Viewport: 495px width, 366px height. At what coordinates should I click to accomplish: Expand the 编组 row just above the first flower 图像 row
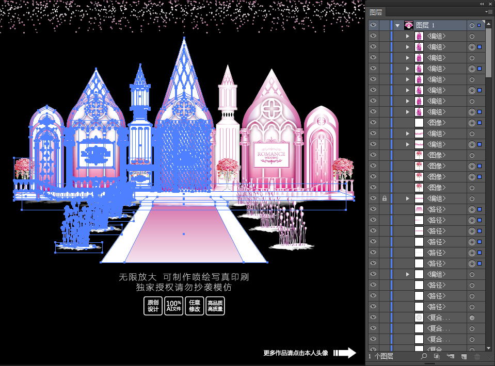click(408, 144)
